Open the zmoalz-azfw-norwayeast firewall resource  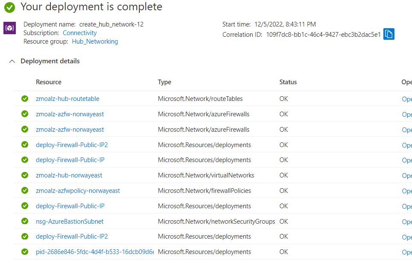pyautogui.click(x=70, y=114)
